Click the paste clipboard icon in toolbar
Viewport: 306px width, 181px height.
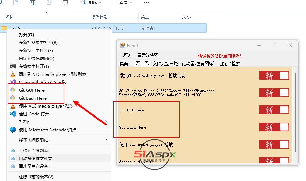tap(16, 2)
